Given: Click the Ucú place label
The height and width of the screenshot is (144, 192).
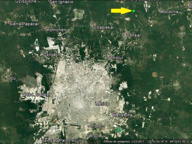Looking at the screenshot, I should [x=12, y=78].
